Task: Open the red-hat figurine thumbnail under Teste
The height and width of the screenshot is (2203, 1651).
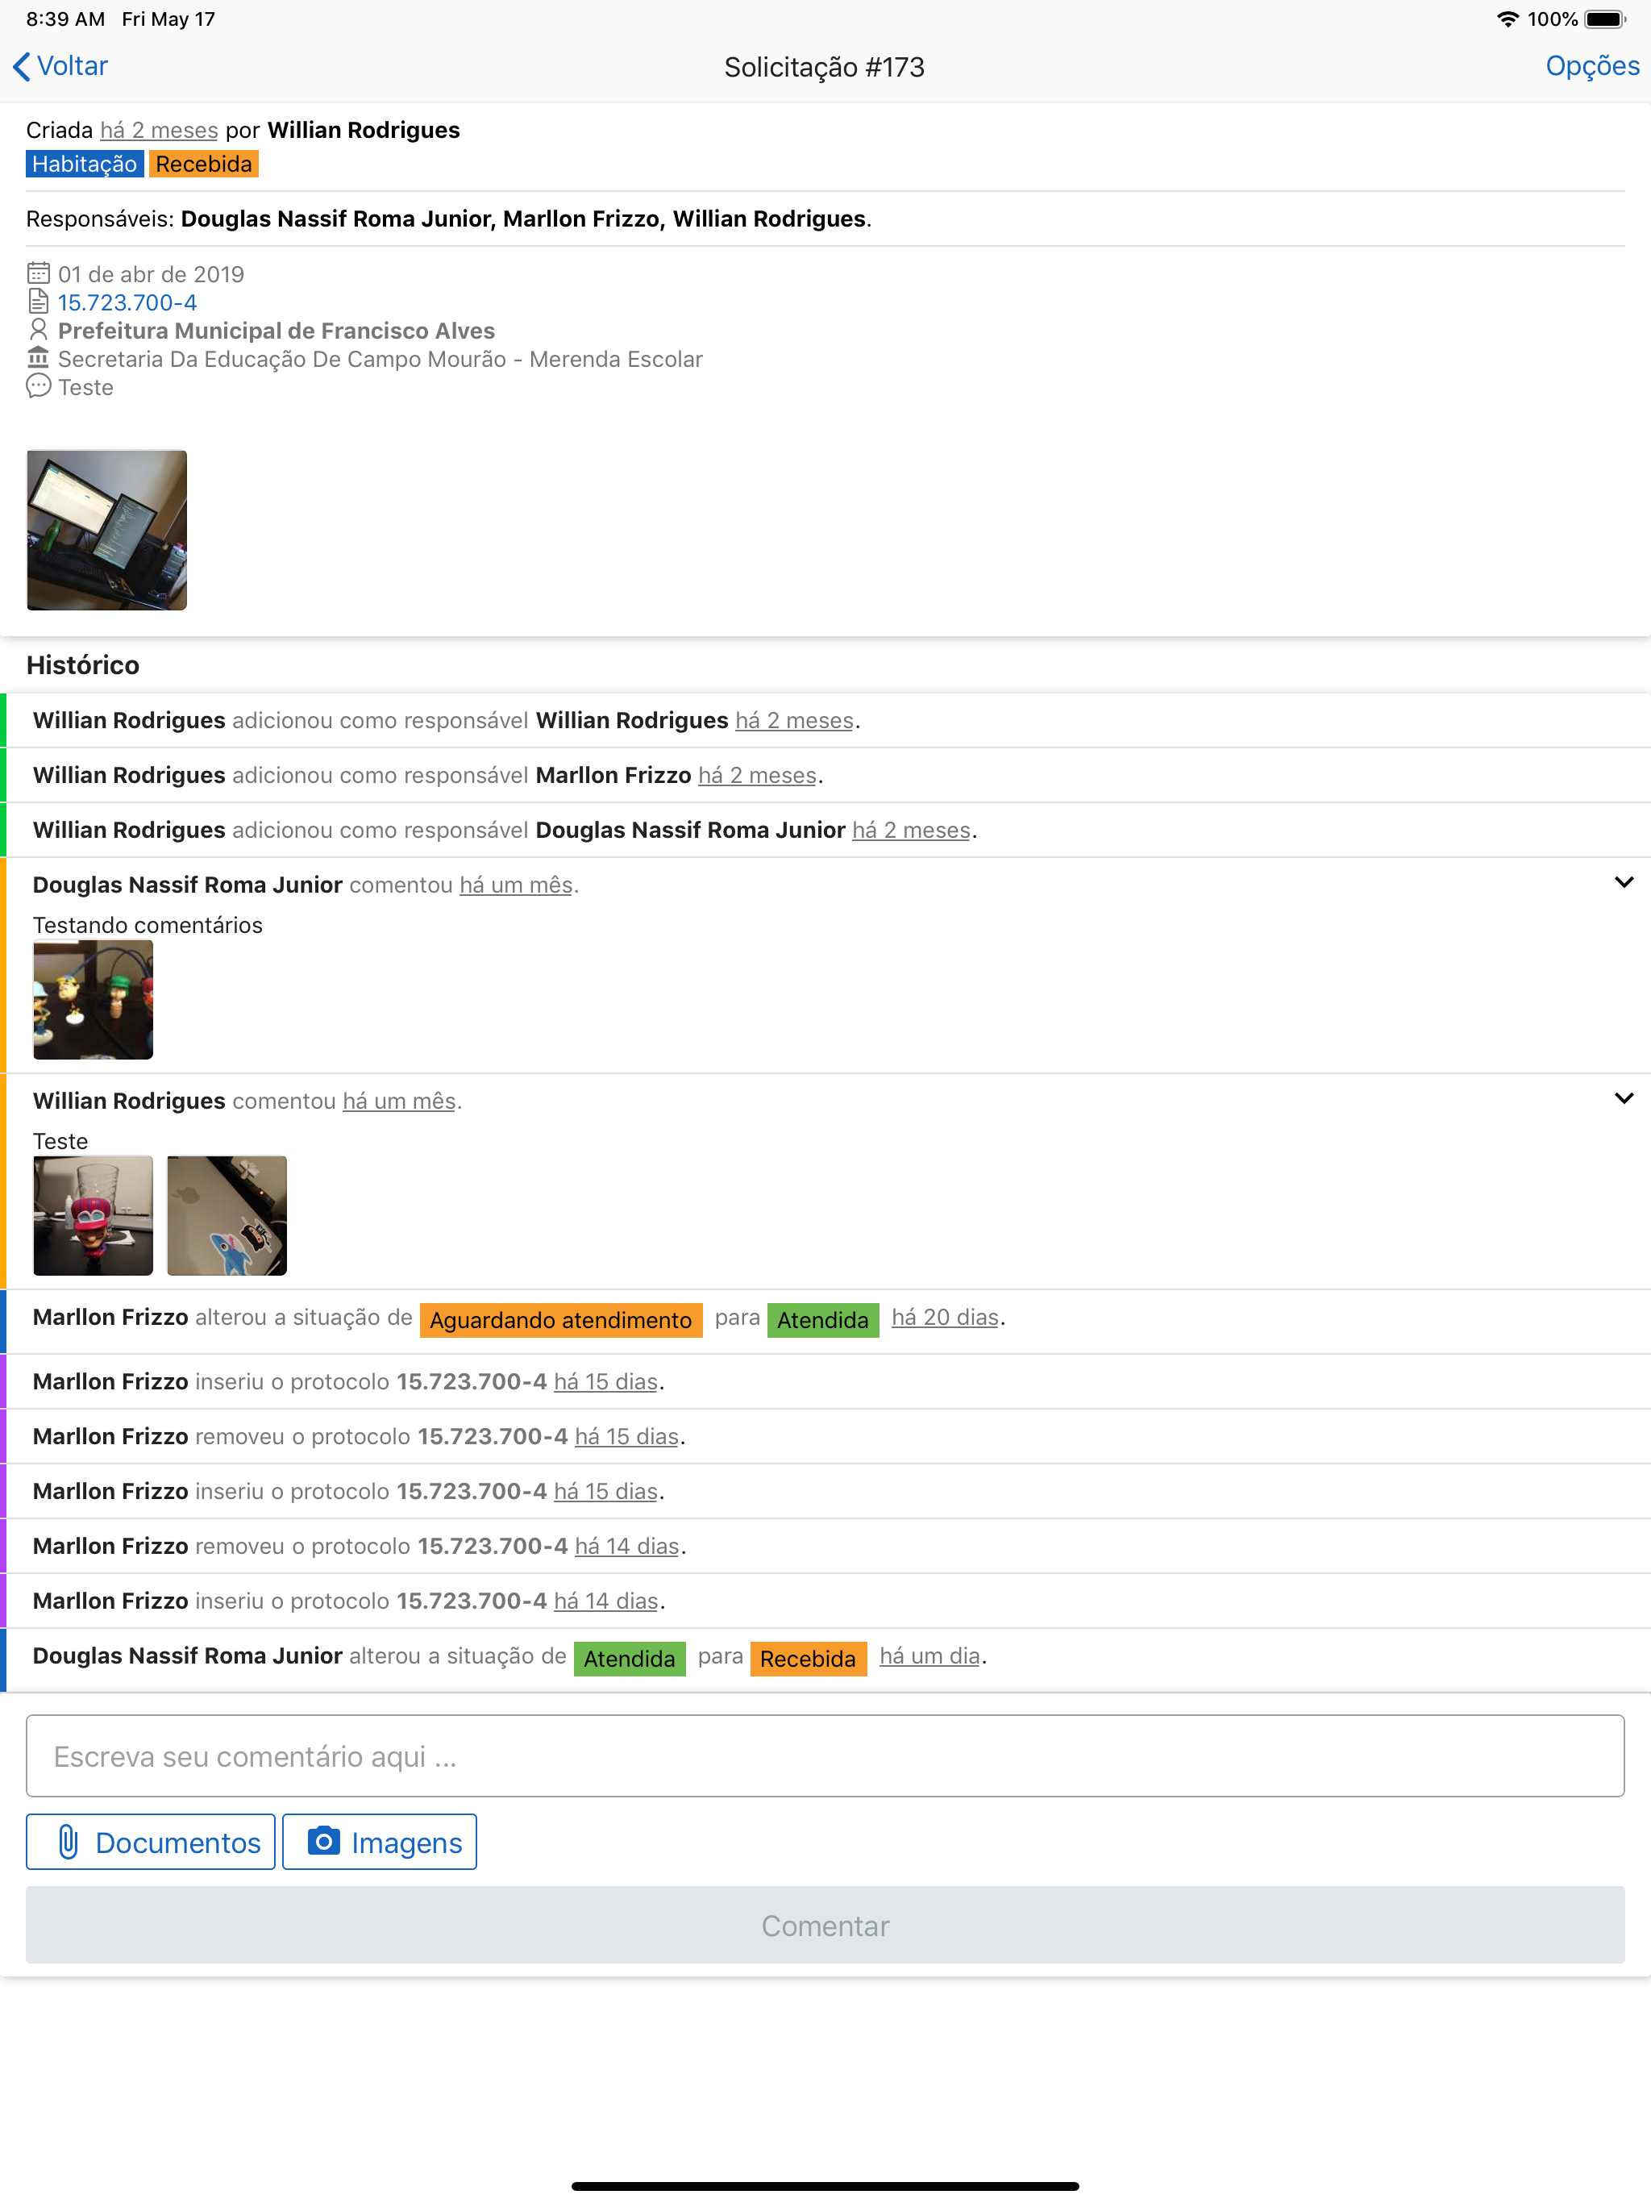Action: coord(94,1215)
